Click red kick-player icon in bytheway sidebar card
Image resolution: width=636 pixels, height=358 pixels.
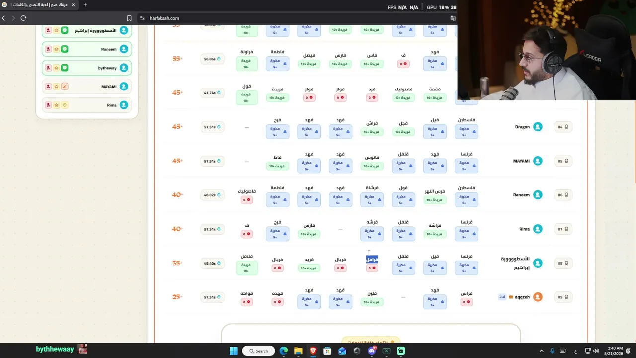(48, 68)
